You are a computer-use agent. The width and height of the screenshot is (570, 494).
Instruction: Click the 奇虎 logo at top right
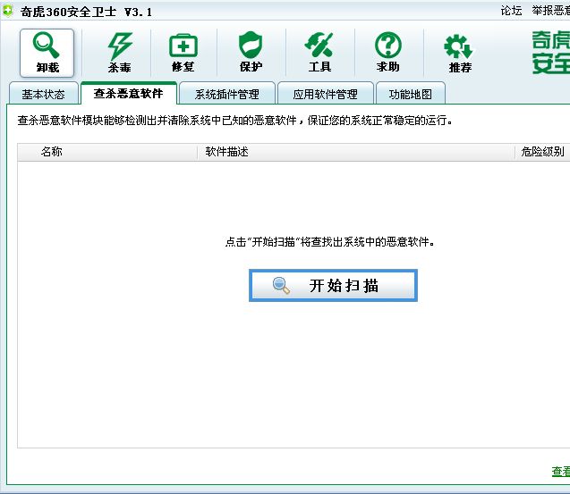[549, 52]
